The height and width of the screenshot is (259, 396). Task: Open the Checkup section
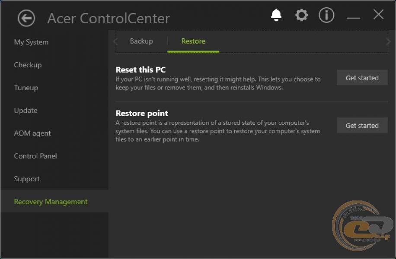pyautogui.click(x=28, y=65)
